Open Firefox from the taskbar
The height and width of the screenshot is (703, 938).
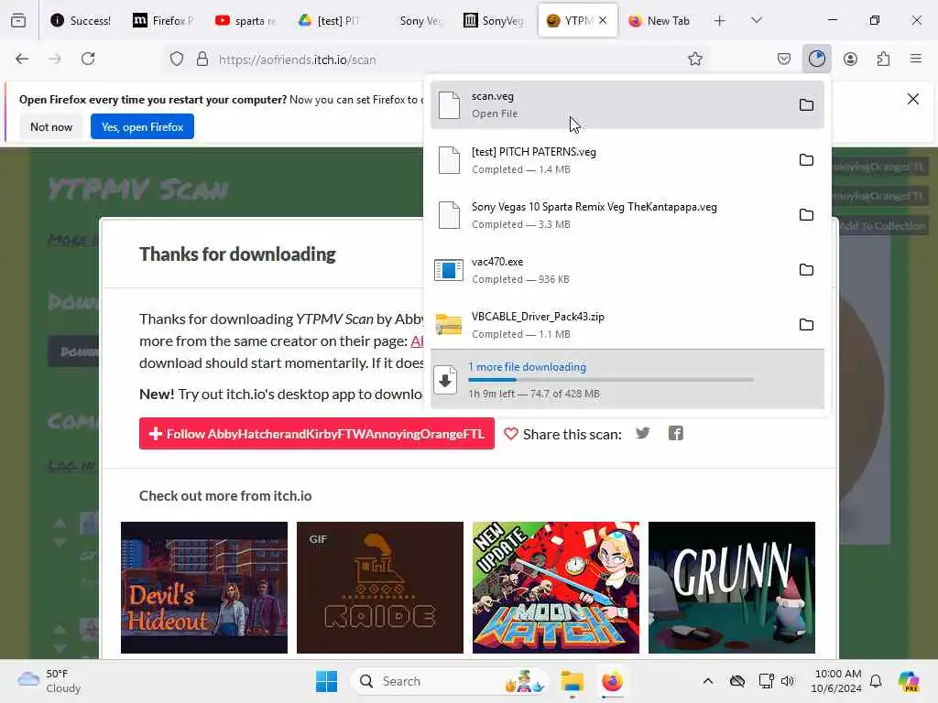pos(612,681)
